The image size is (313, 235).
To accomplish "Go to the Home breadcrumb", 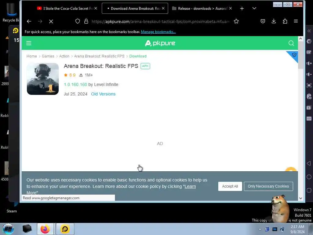I will (32, 56).
